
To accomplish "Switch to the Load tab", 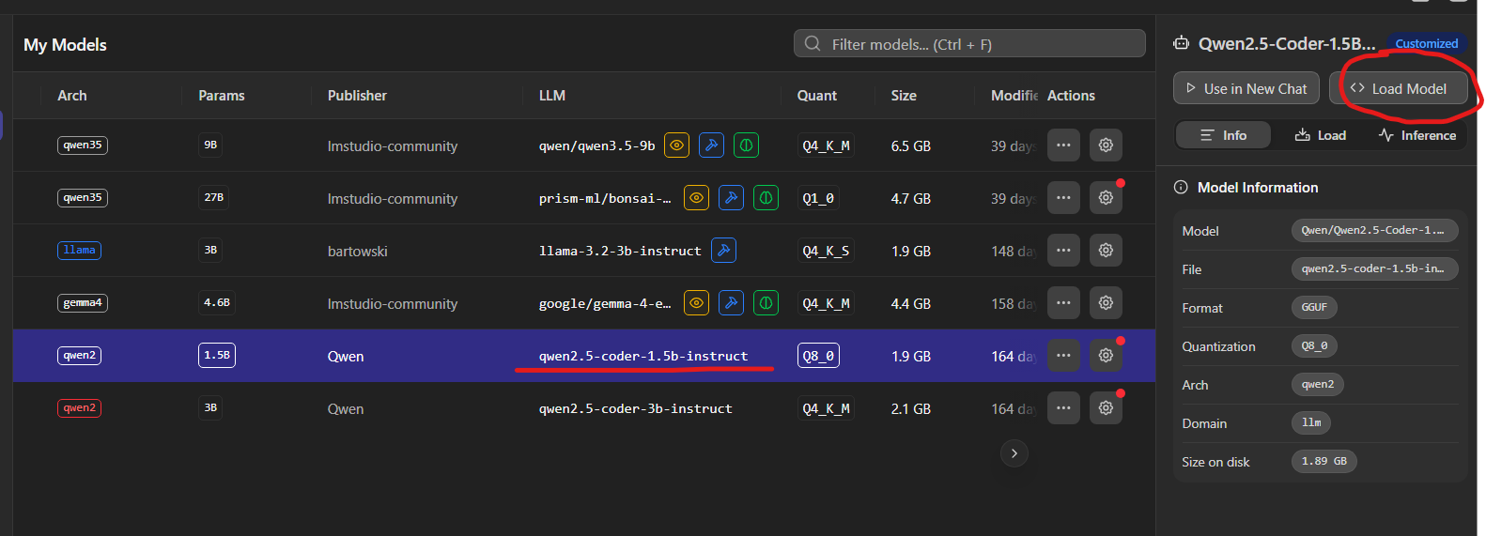I will 1320,135.
